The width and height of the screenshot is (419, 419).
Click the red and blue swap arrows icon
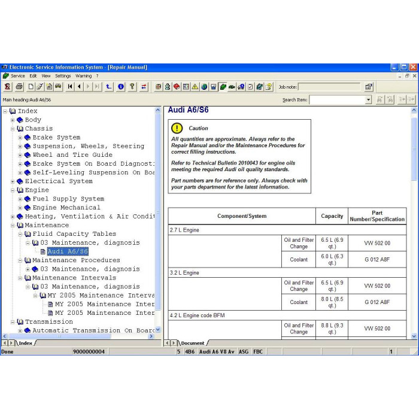point(144,87)
